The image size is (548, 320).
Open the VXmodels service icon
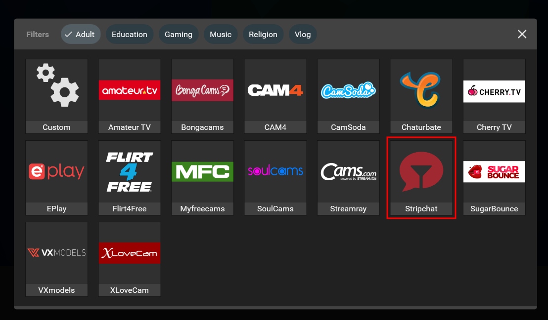point(56,253)
